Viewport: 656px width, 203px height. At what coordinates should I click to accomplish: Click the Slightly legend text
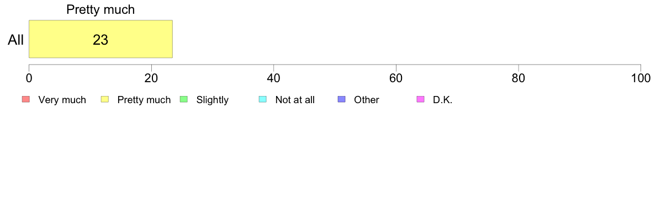point(213,100)
